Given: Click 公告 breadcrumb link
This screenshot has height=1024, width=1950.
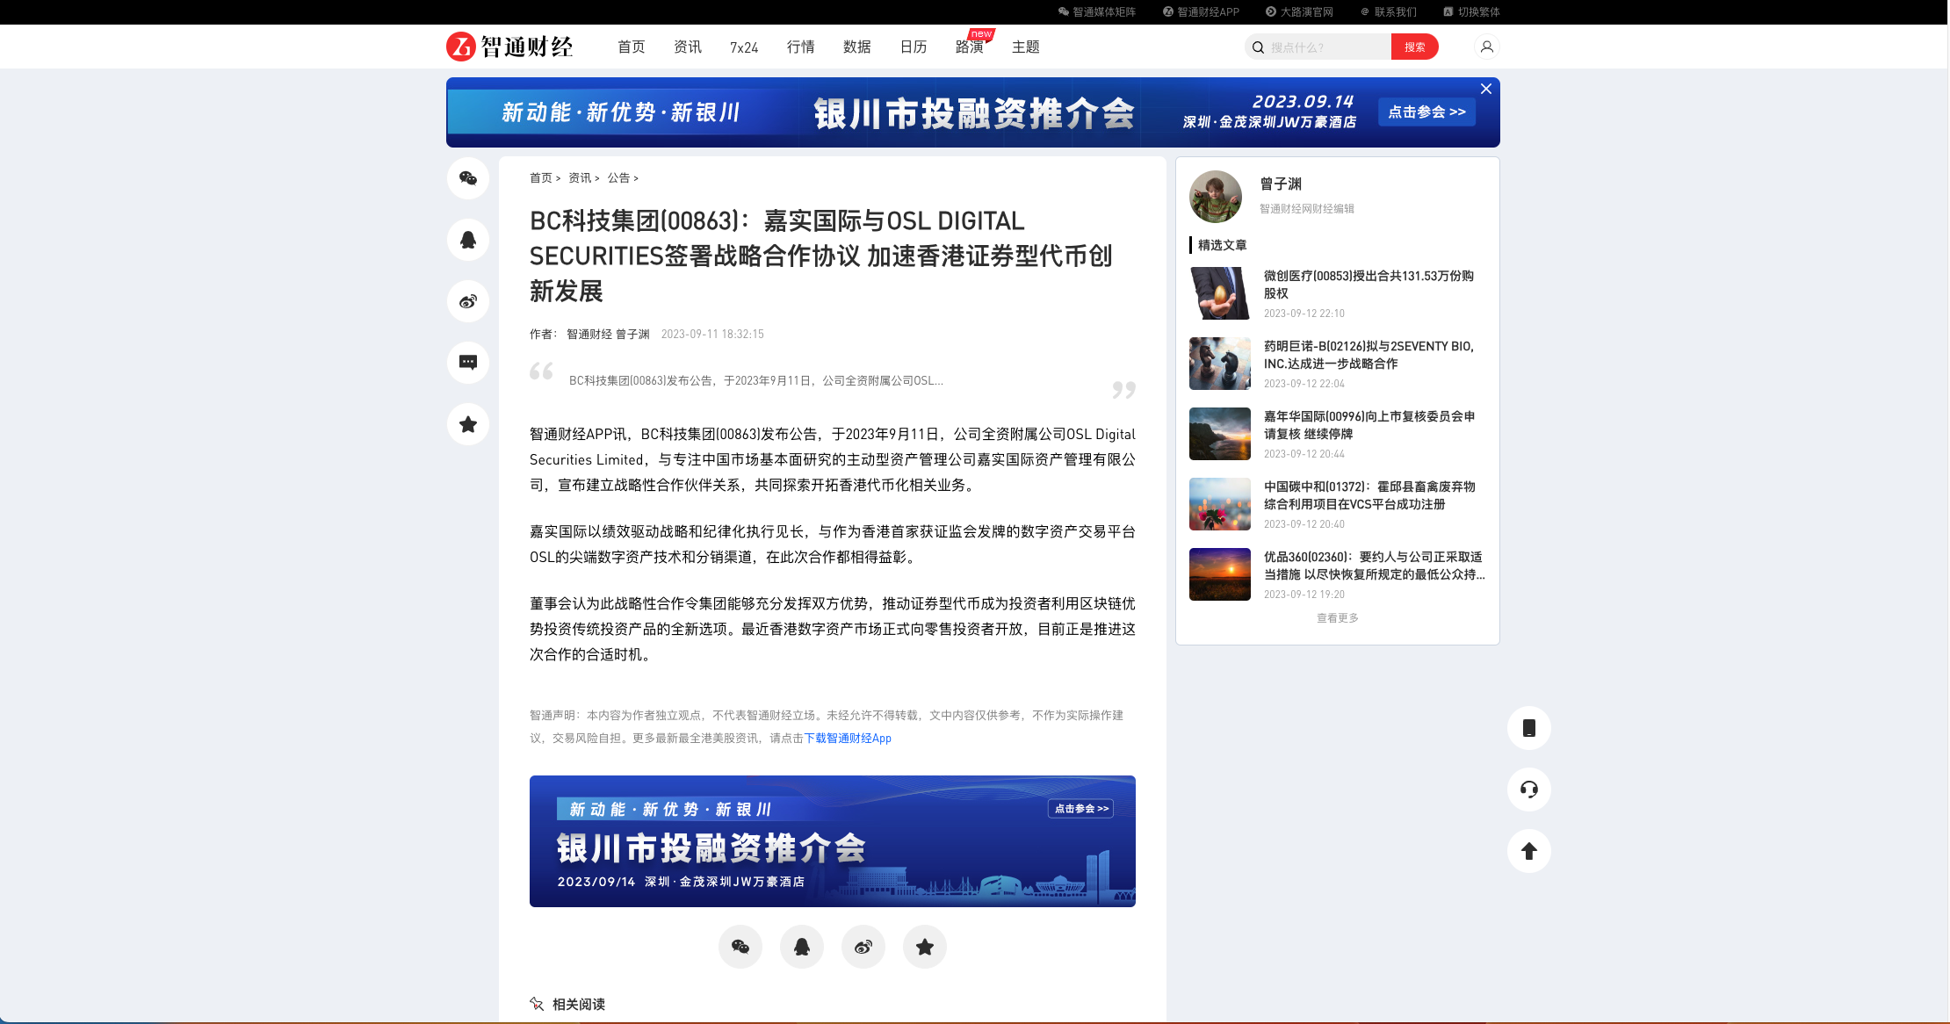Looking at the screenshot, I should pos(619,178).
